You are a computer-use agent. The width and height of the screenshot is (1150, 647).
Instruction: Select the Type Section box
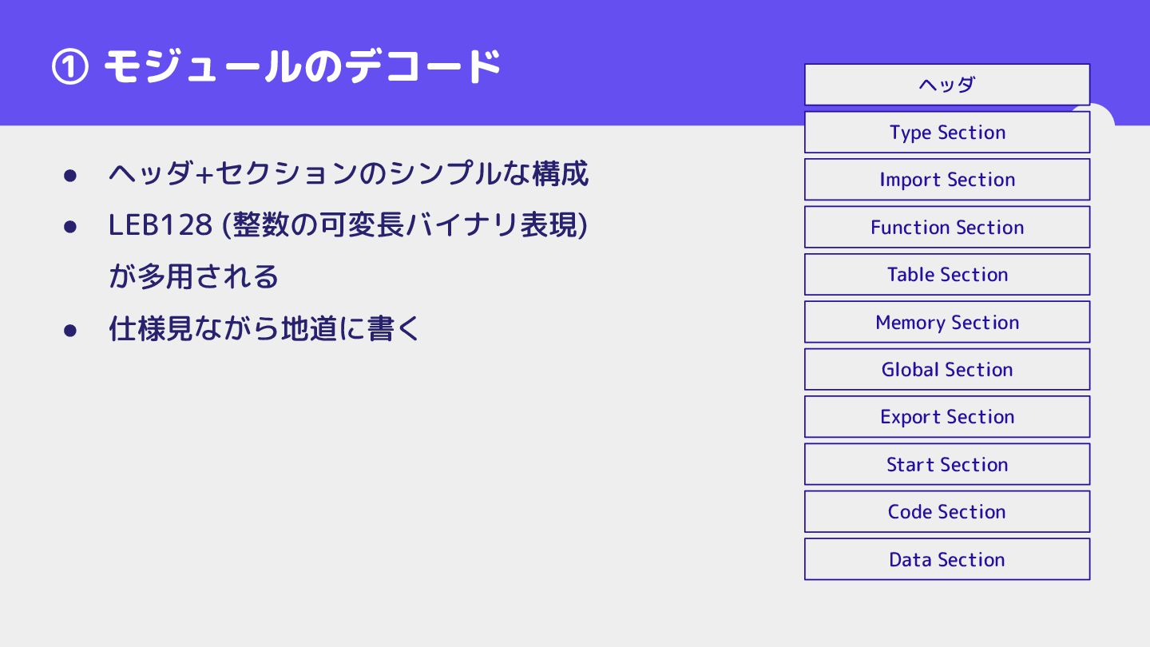(x=947, y=132)
